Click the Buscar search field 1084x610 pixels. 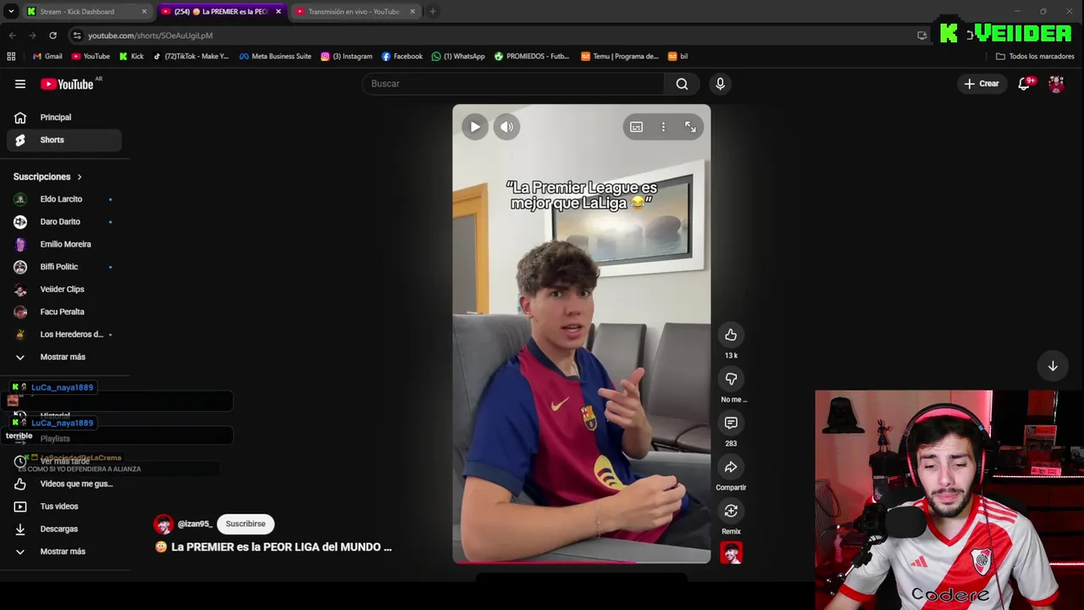tap(513, 84)
